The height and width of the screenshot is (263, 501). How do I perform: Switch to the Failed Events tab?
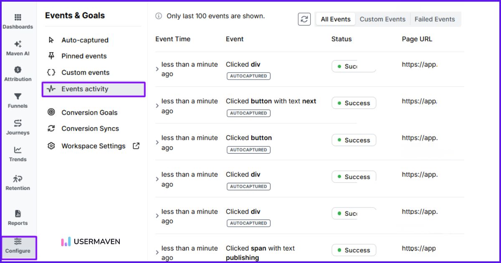point(435,19)
